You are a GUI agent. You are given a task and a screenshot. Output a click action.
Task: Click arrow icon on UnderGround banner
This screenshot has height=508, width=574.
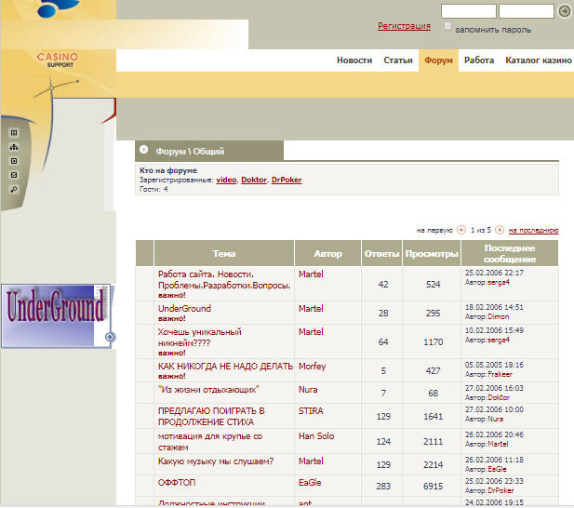109,337
